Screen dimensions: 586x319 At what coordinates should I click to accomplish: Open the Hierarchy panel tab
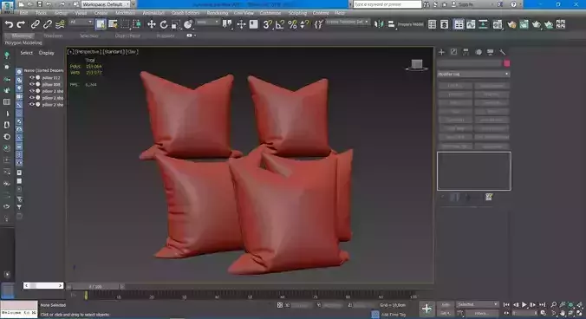[x=466, y=52]
